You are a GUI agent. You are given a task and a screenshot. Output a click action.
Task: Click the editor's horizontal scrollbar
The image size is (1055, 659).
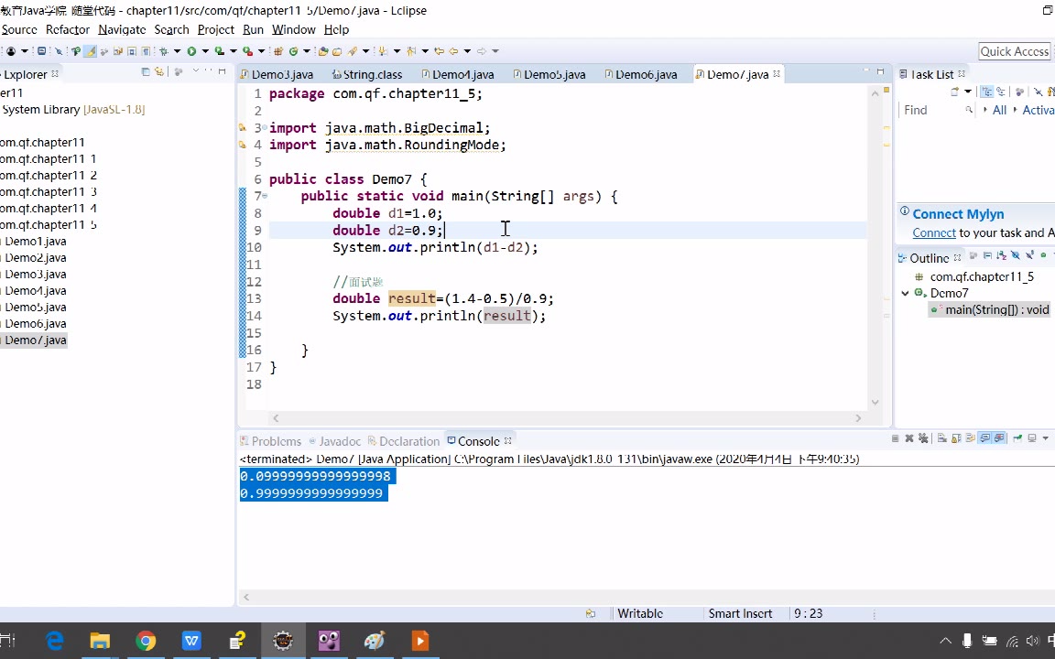click(565, 418)
